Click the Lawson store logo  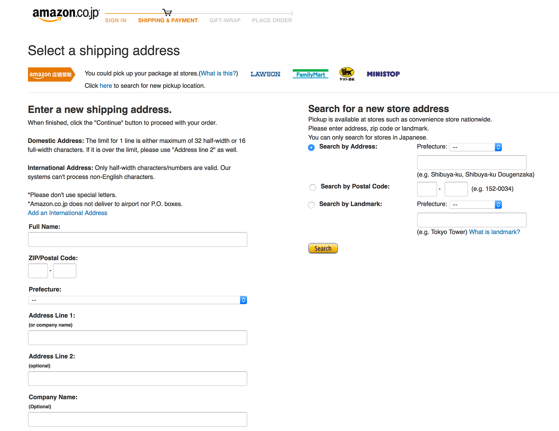click(265, 74)
